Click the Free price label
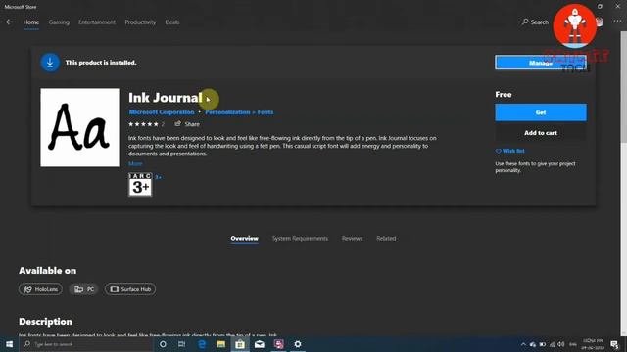The image size is (627, 352). tap(504, 95)
